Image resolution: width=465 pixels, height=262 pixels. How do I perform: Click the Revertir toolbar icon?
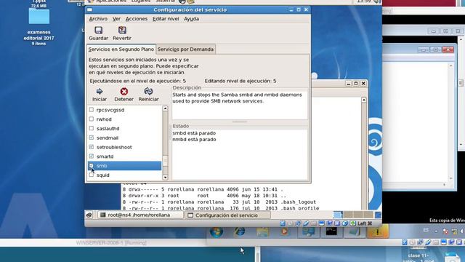click(122, 31)
